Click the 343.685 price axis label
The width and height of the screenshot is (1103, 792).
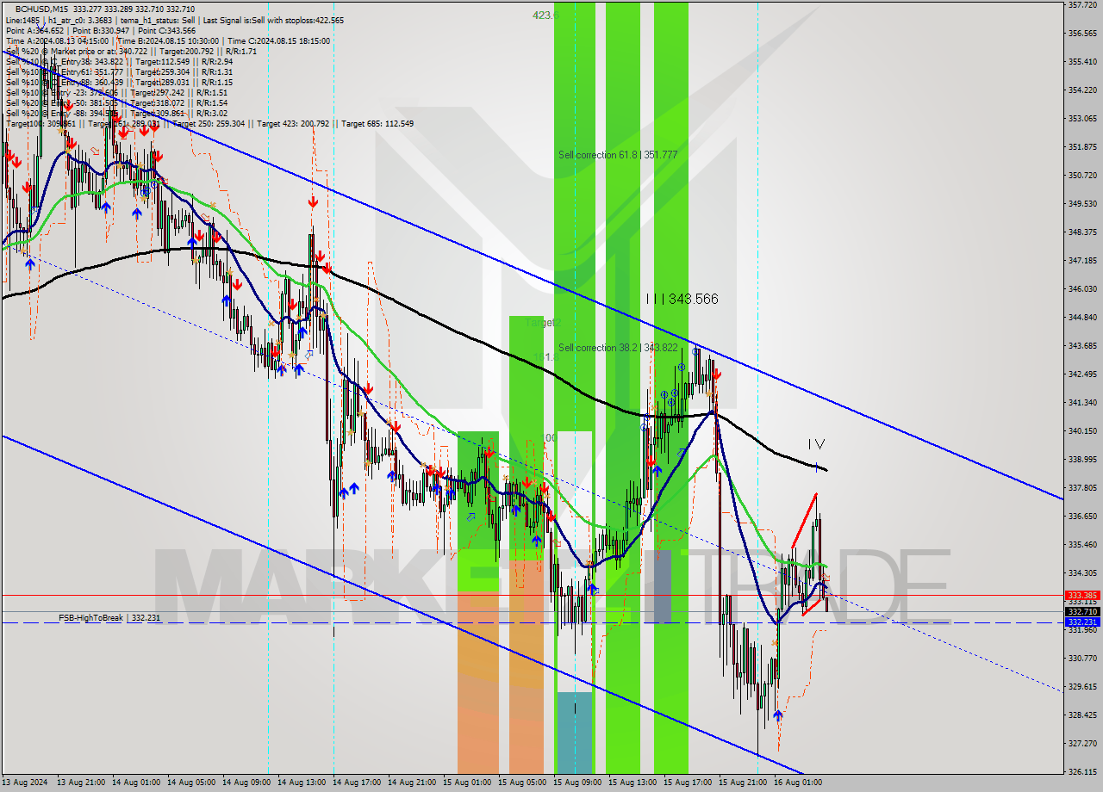click(1081, 346)
